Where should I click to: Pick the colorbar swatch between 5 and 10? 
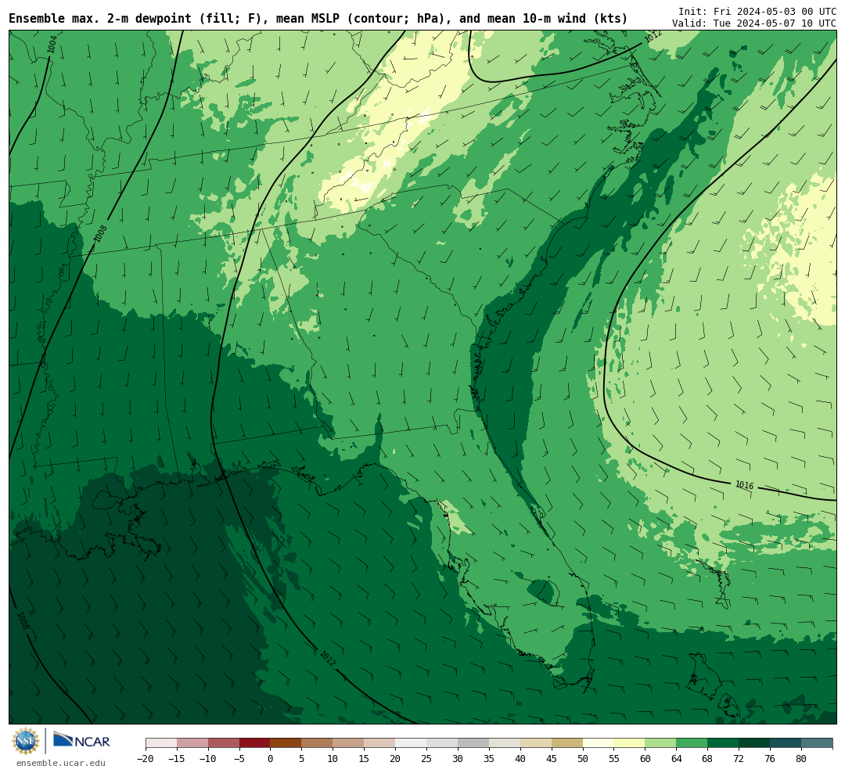(x=318, y=743)
